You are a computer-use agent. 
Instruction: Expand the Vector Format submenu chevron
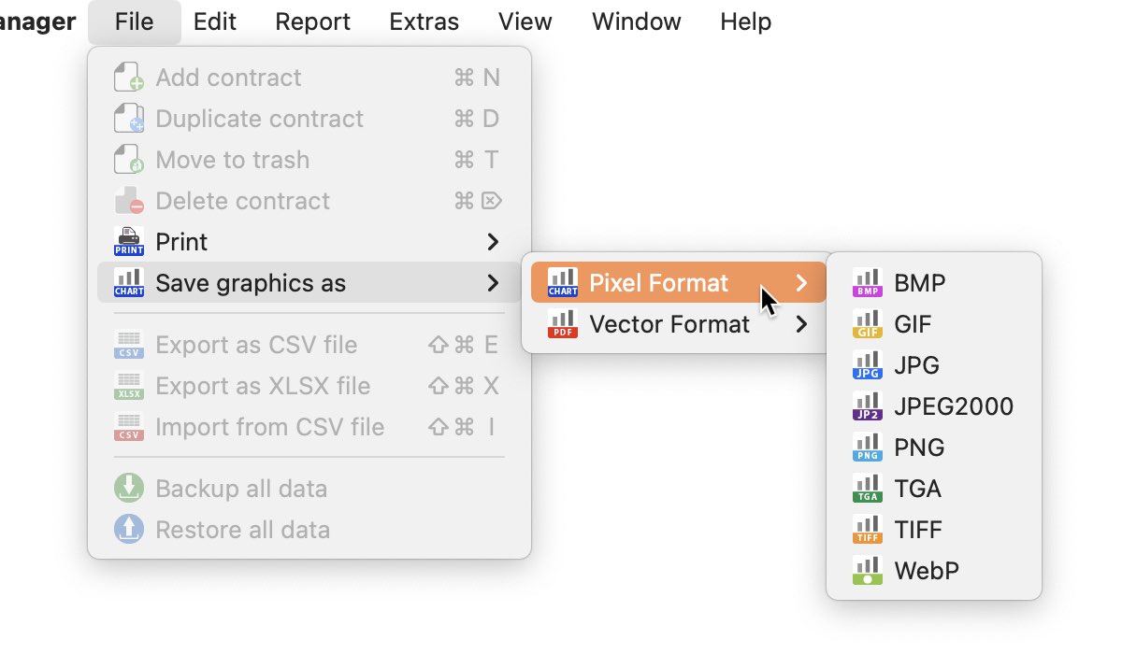801,324
